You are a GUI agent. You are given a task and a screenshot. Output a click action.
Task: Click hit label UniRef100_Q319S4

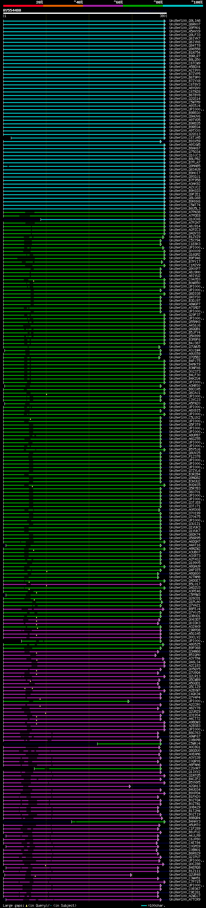coord(185,715)
